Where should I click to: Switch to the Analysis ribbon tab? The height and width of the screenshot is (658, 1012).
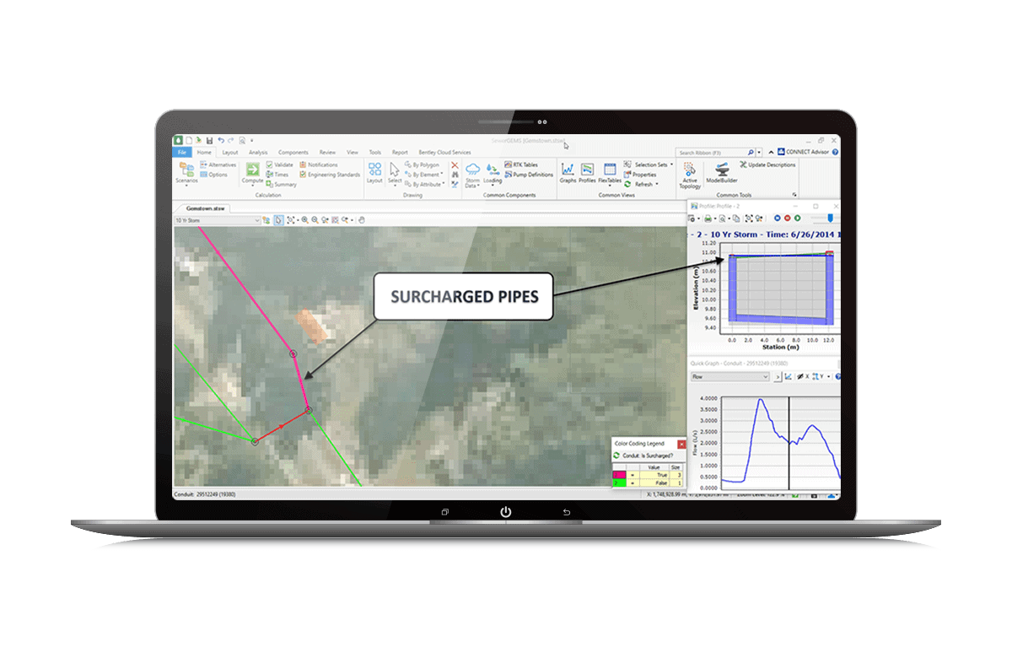tap(258, 153)
